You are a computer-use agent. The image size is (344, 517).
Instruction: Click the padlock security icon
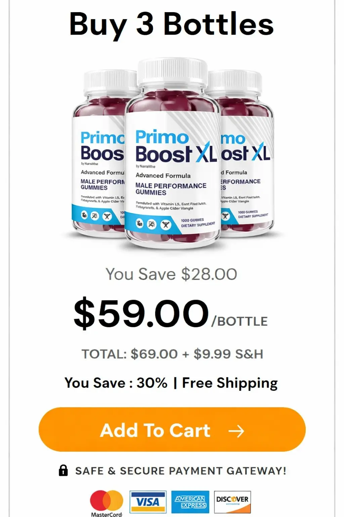tap(63, 470)
